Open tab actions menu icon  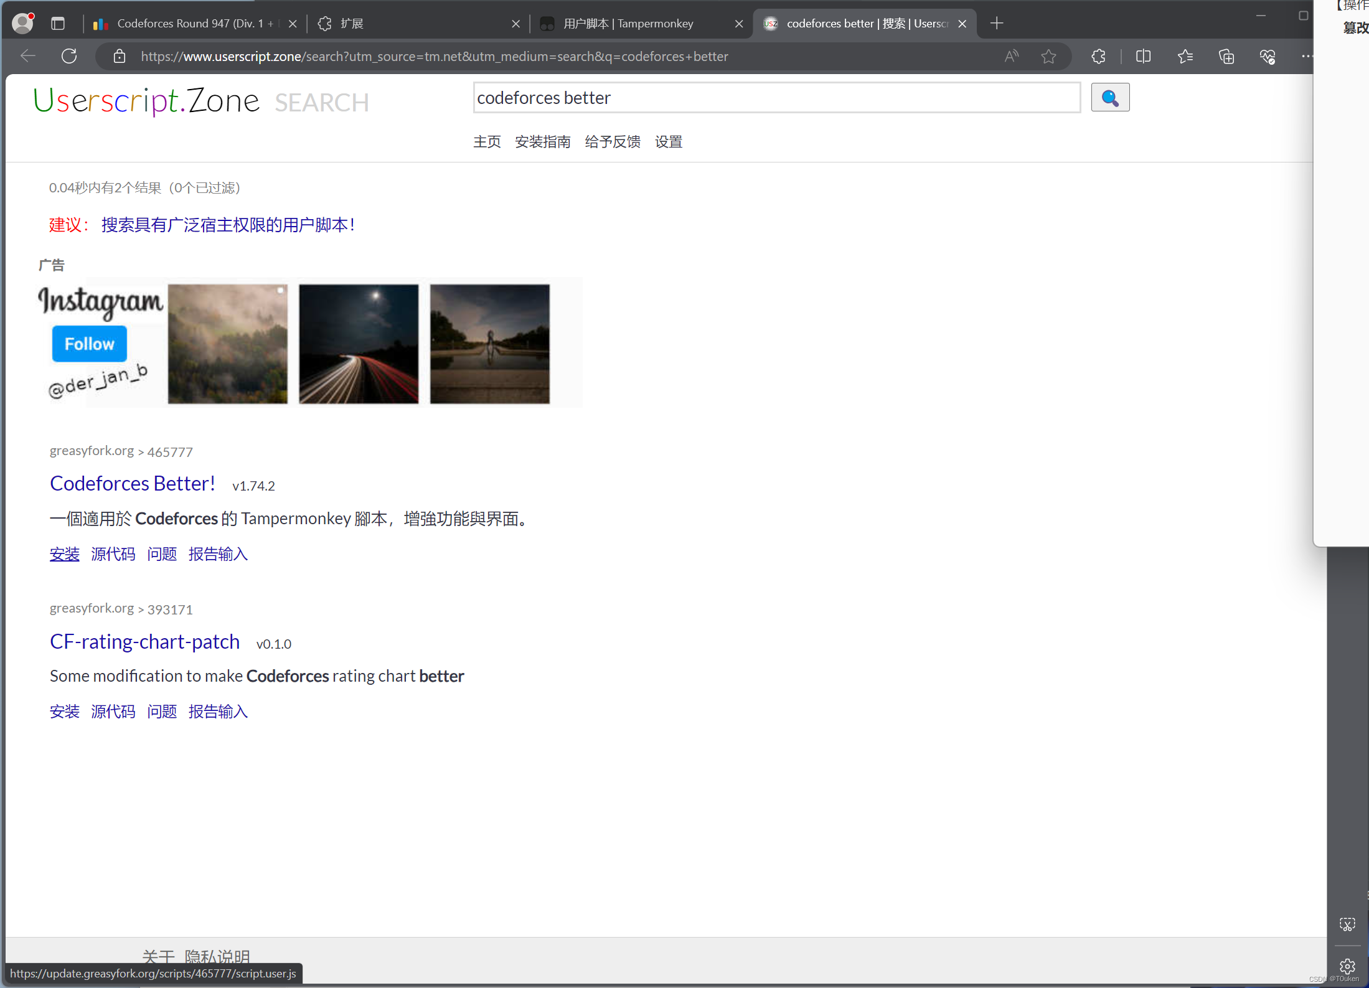tap(58, 24)
